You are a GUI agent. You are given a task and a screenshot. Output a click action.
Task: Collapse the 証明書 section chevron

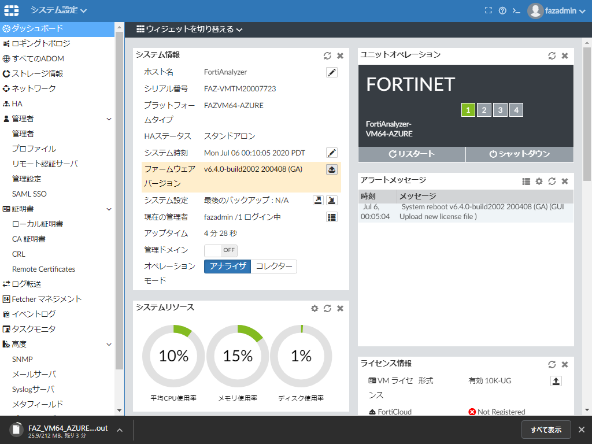[109, 209]
